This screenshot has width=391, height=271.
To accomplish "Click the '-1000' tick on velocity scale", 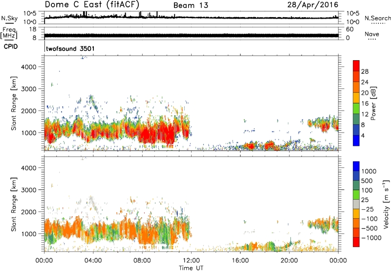I will click(x=371, y=238).
